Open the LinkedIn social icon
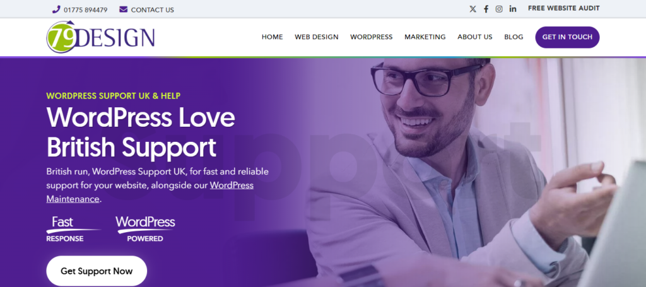 pyautogui.click(x=512, y=9)
